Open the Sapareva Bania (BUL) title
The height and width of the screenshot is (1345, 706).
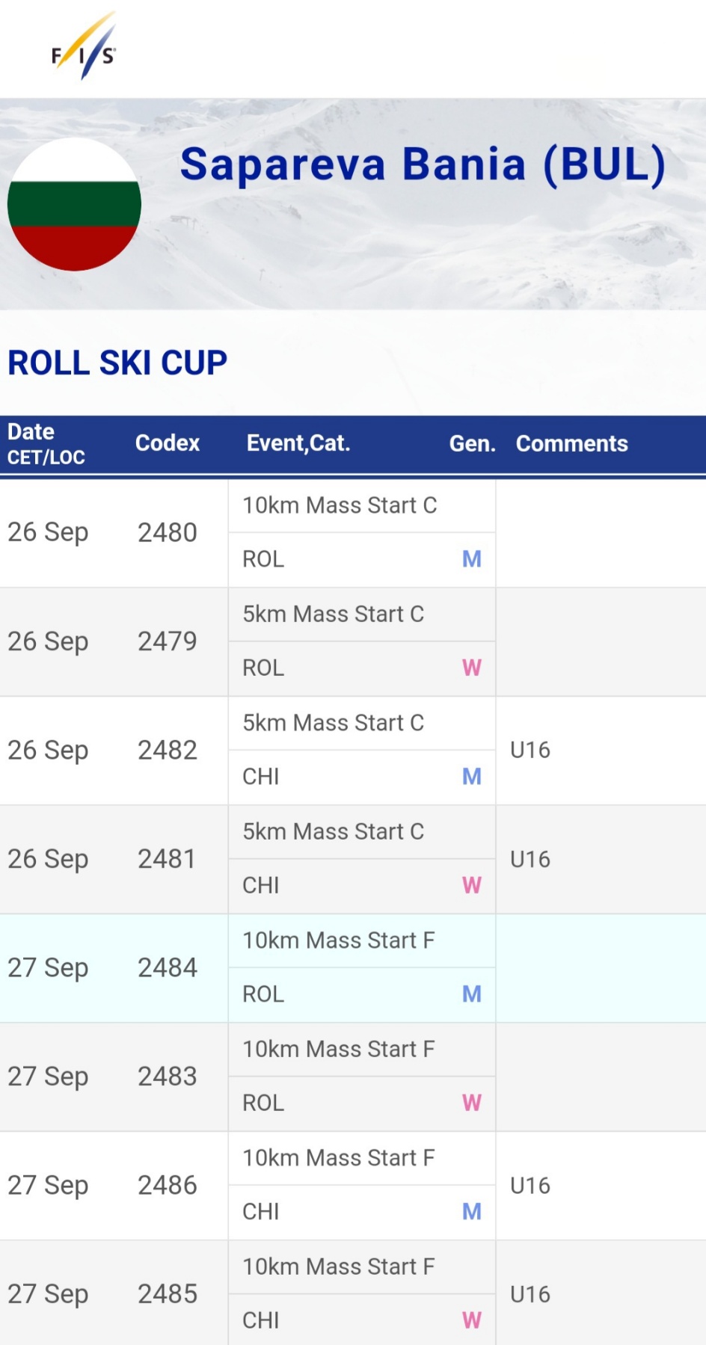423,164
